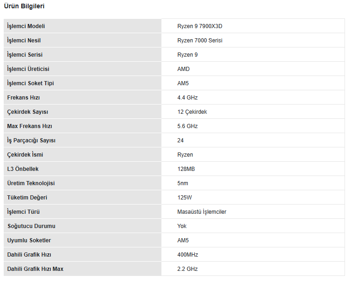Click the AMD manufacturer value
Image resolution: width=357 pixels, height=281 pixels.
pyautogui.click(x=184, y=69)
